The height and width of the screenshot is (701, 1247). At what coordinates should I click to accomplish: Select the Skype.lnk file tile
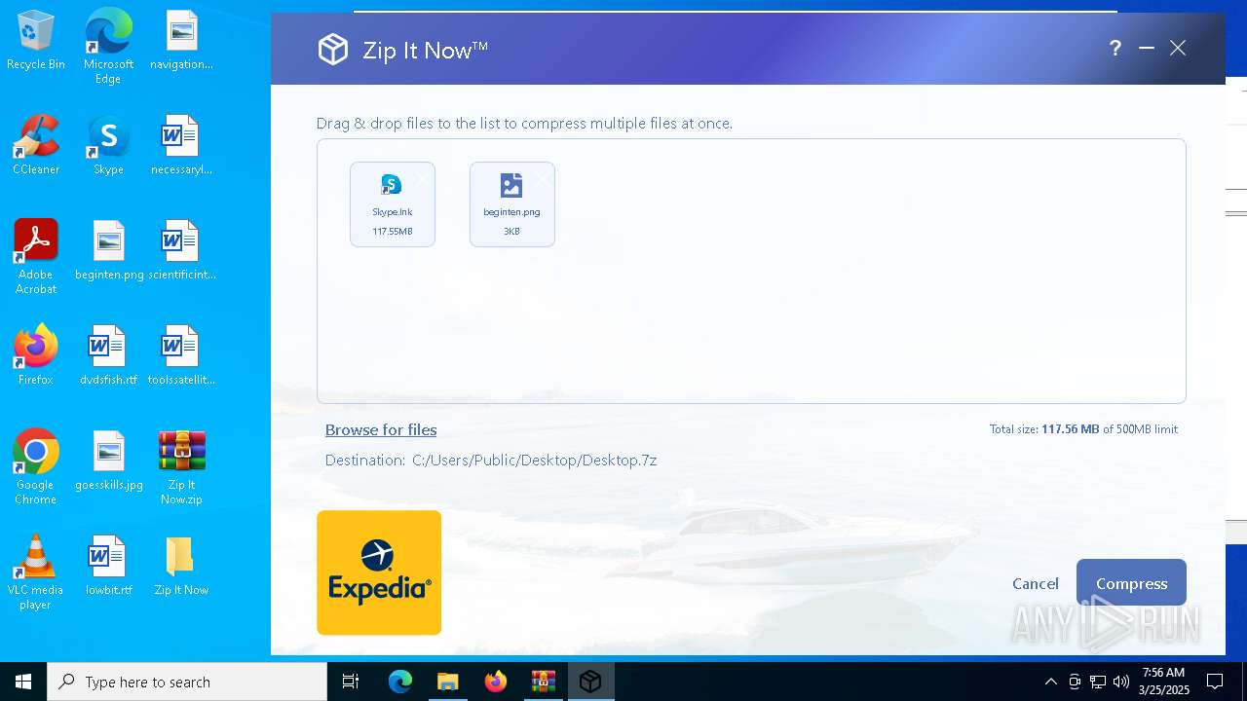coord(393,204)
